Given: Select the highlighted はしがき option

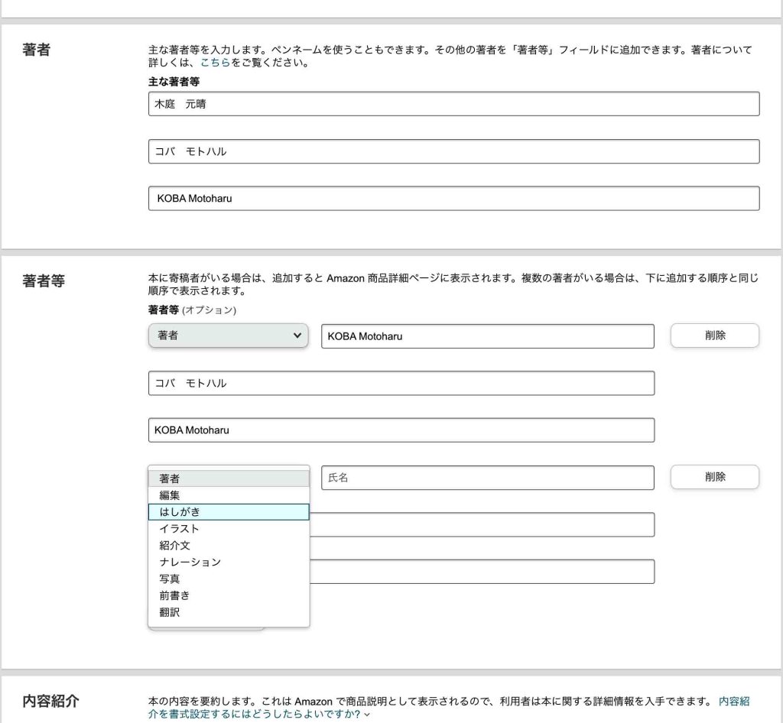Looking at the screenshot, I should tap(229, 512).
